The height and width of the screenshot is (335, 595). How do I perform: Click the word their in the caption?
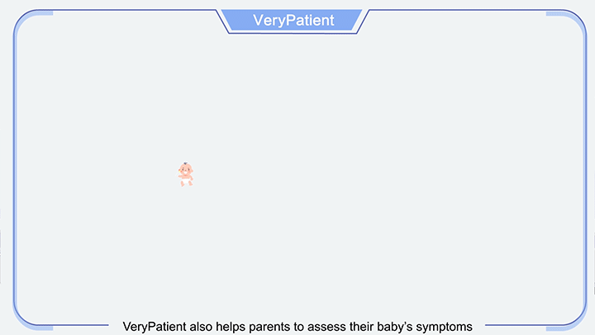pyautogui.click(x=362, y=327)
